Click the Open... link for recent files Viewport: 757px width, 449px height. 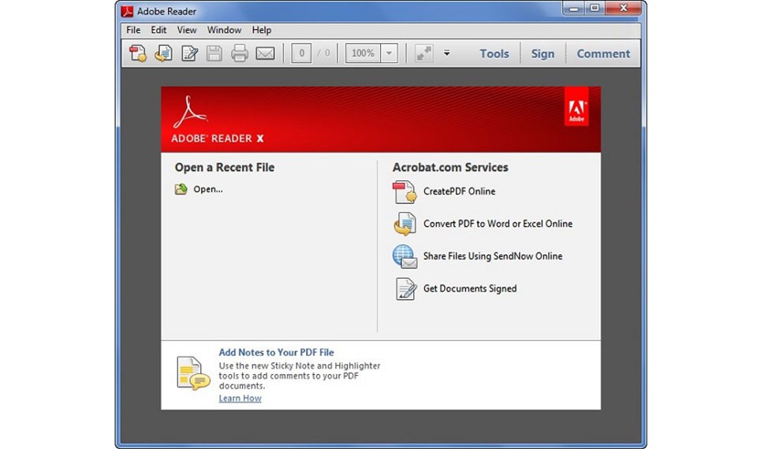click(x=208, y=189)
